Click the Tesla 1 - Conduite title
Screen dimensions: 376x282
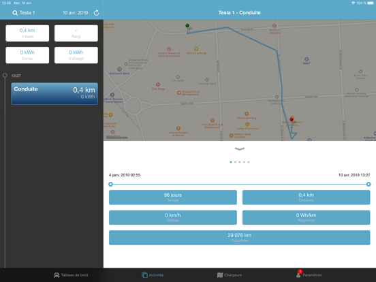[239, 13]
